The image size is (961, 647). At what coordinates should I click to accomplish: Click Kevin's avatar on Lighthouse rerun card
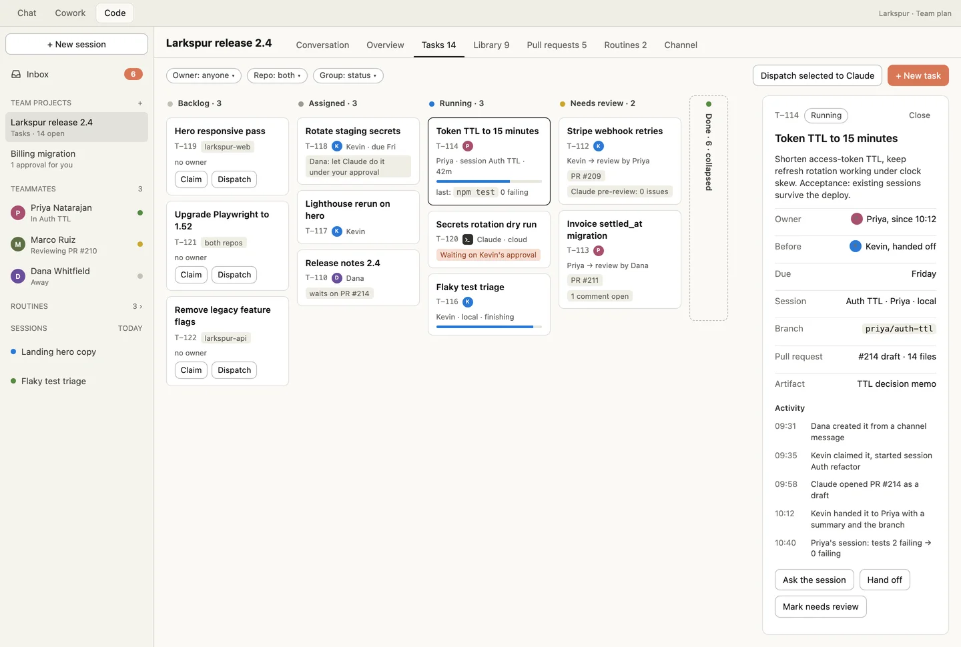(x=337, y=231)
